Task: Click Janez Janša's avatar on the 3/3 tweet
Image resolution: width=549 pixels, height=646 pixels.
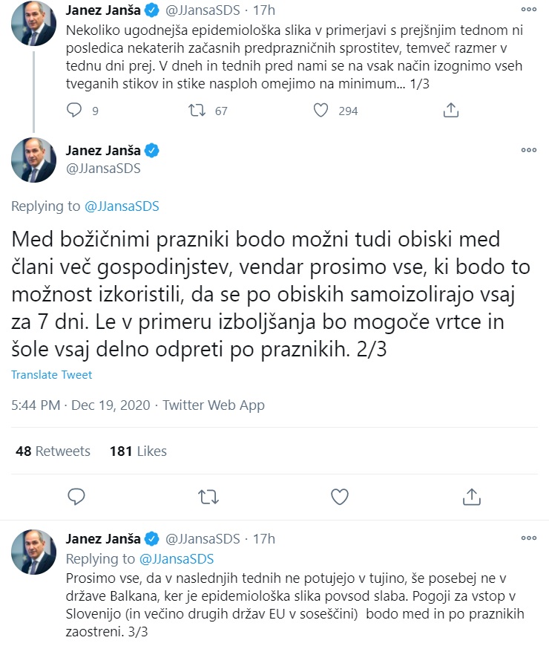Action: click(33, 553)
